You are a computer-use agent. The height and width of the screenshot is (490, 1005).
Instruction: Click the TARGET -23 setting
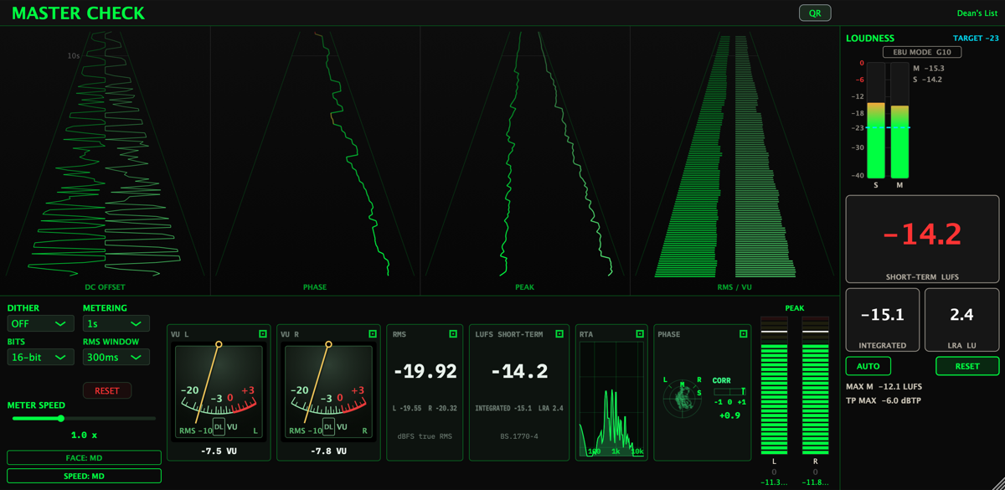tap(976, 39)
